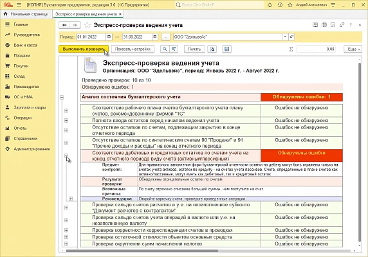The width and height of the screenshot is (368, 257).
Task: Open the Еще dropdown menu
Action: click(x=353, y=49)
